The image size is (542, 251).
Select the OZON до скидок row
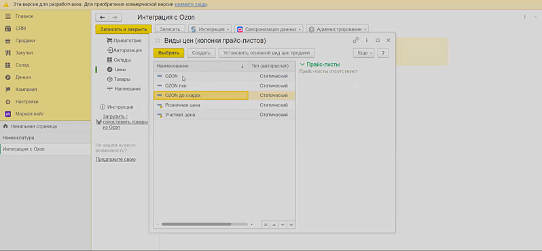[224, 95]
